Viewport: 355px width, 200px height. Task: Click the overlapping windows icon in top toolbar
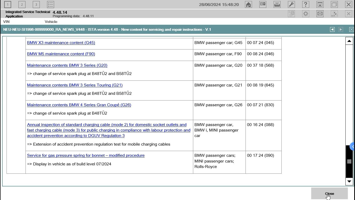point(334,4)
